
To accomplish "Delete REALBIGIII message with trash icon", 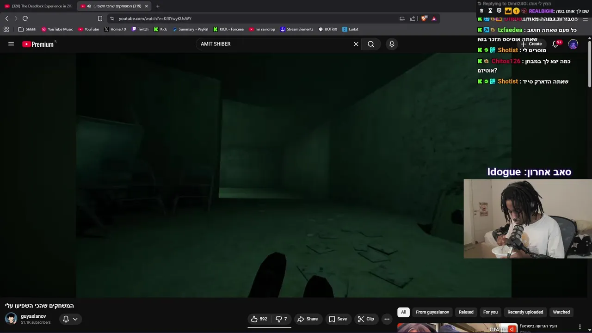I will pos(481,11).
